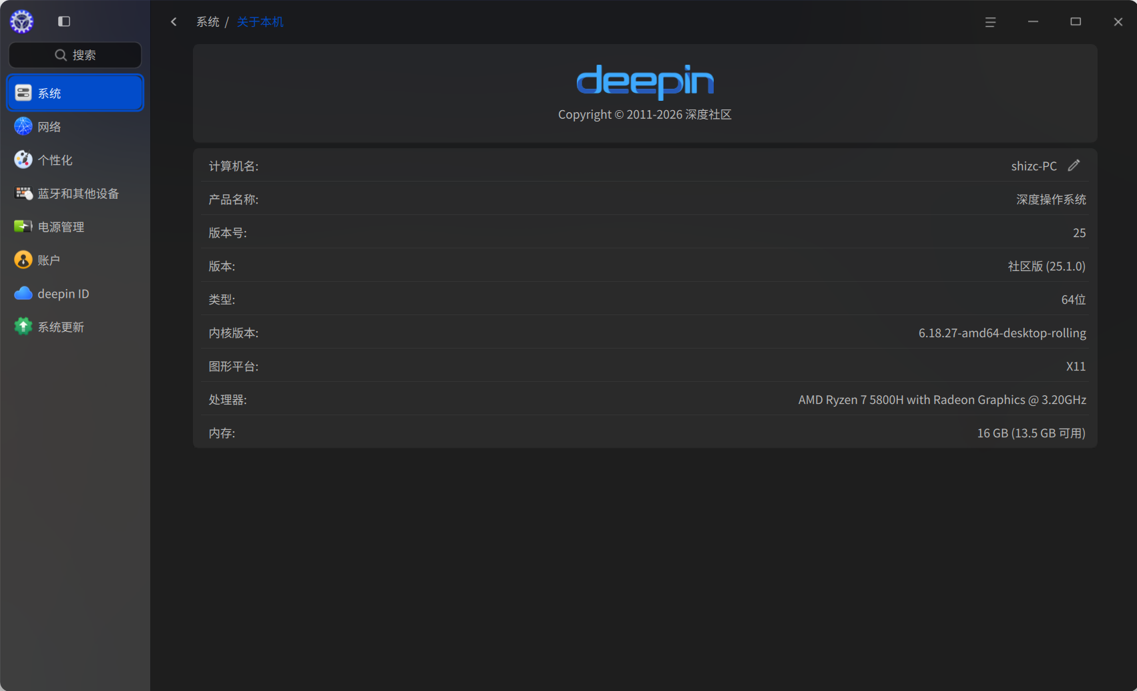The image size is (1137, 691).
Task: Click the 蓝牙和其他设备 icon
Action: pyautogui.click(x=23, y=193)
